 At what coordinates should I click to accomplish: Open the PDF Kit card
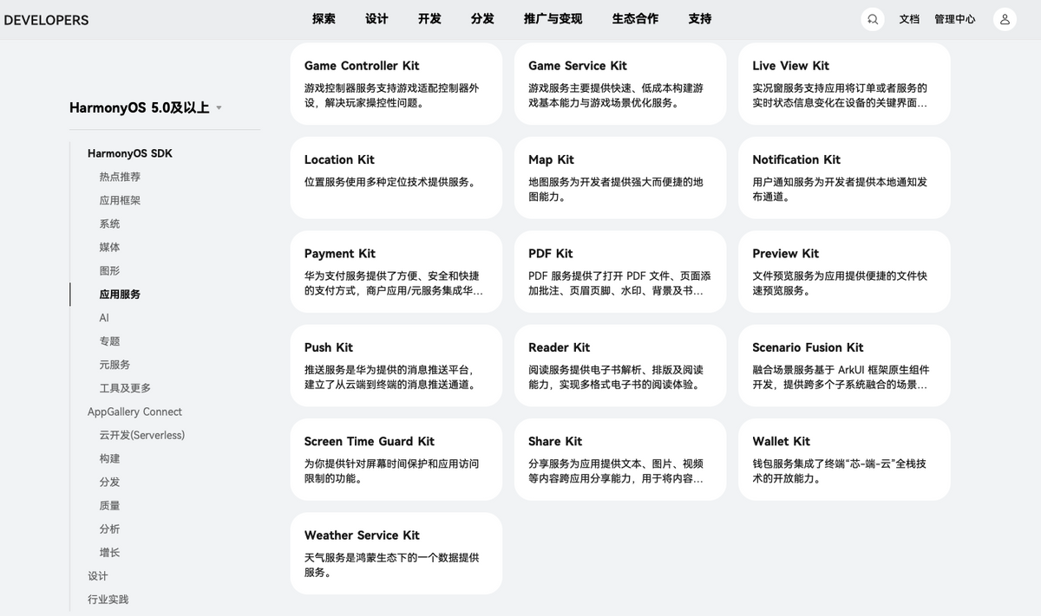point(620,272)
